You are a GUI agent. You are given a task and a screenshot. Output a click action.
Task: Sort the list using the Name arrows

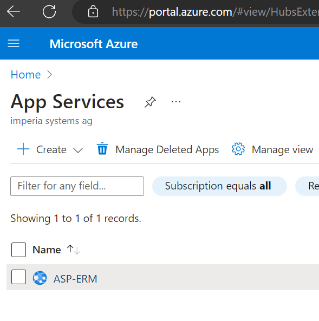(73, 250)
